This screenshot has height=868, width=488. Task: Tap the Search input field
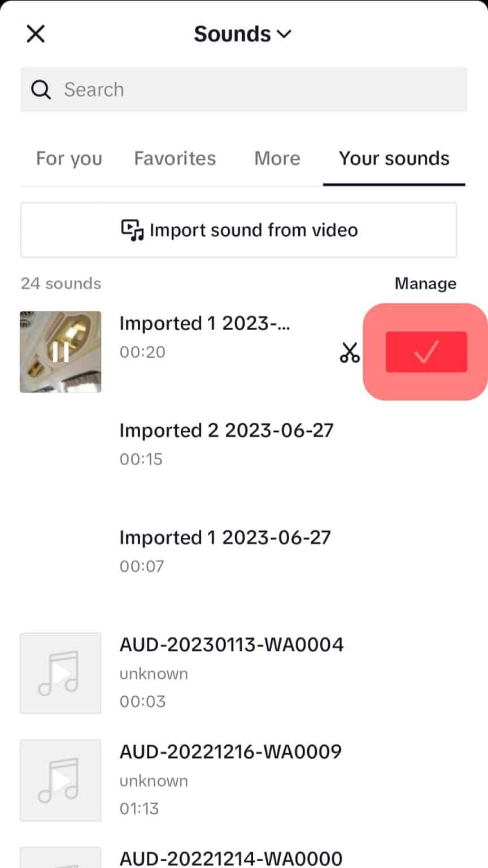coord(243,89)
